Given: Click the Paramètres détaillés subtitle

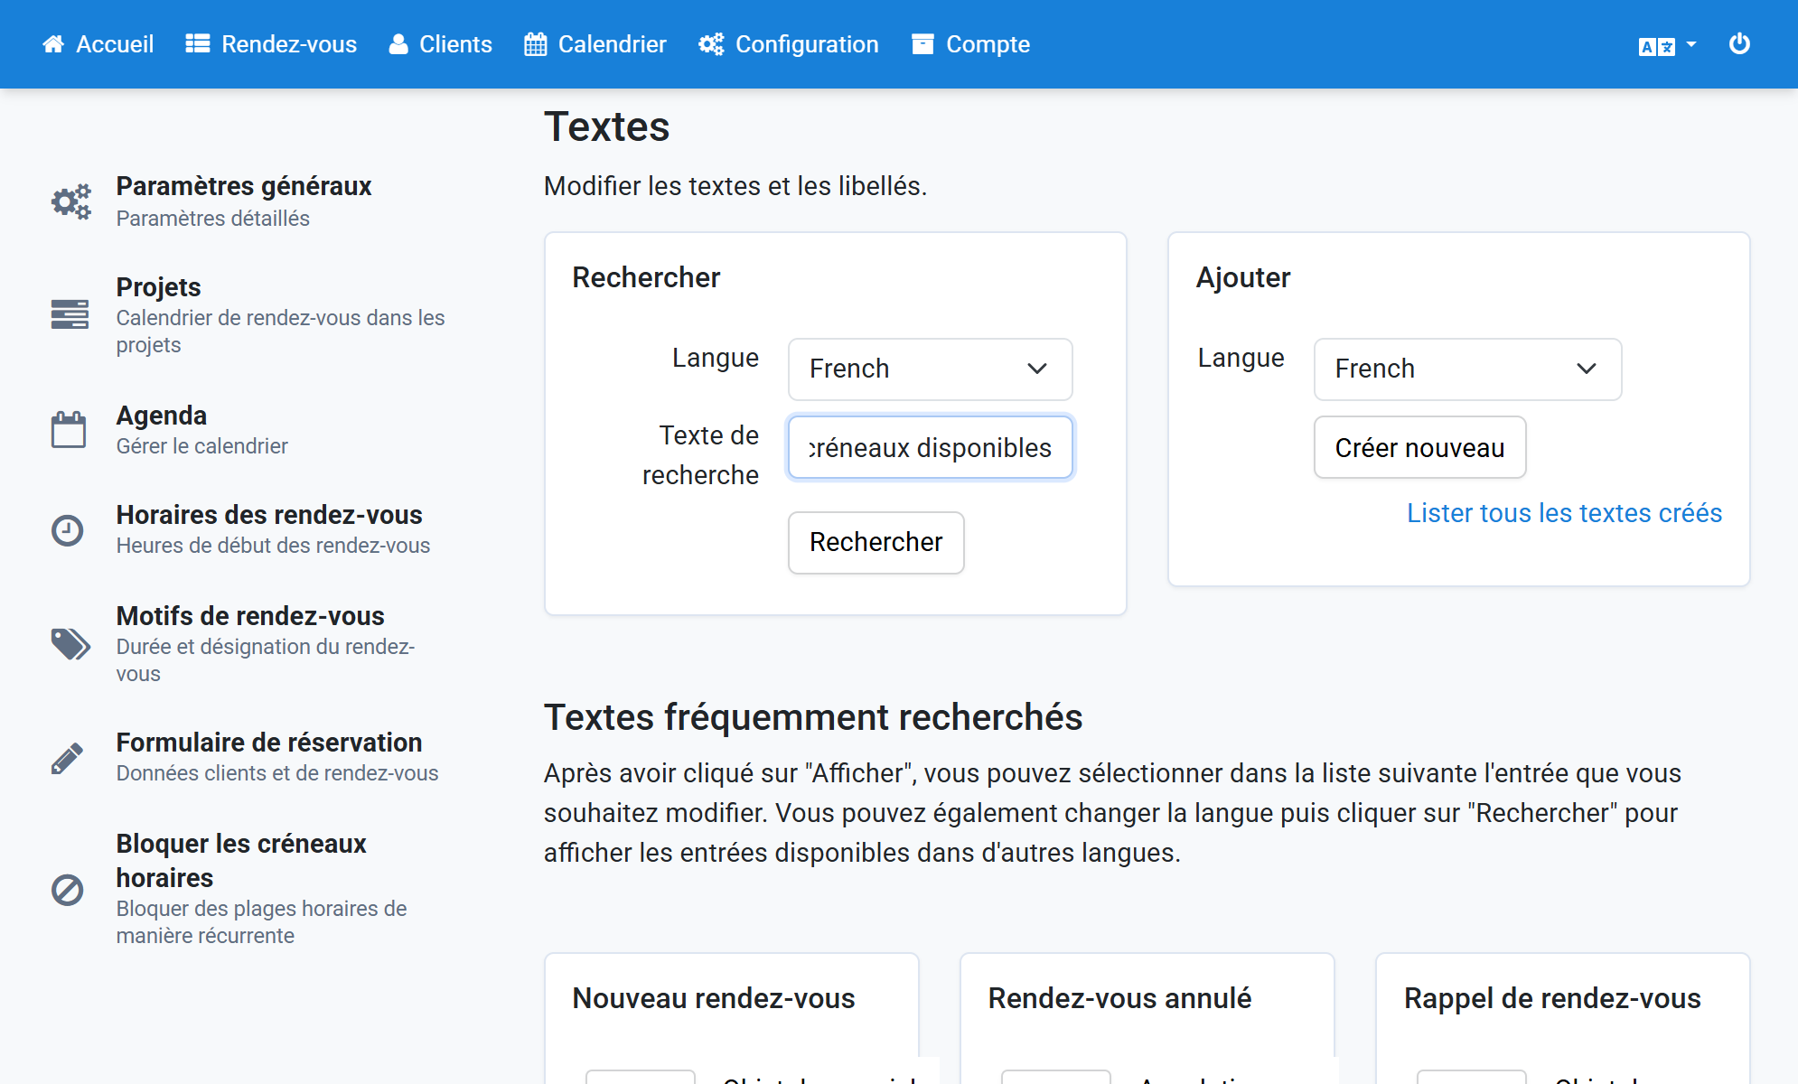Looking at the screenshot, I should coord(213,219).
